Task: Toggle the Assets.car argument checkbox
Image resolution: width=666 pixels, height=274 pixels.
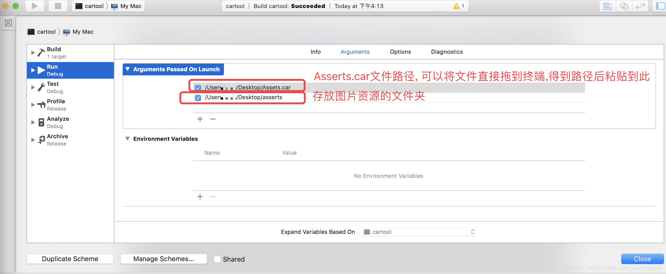Action: pos(198,88)
